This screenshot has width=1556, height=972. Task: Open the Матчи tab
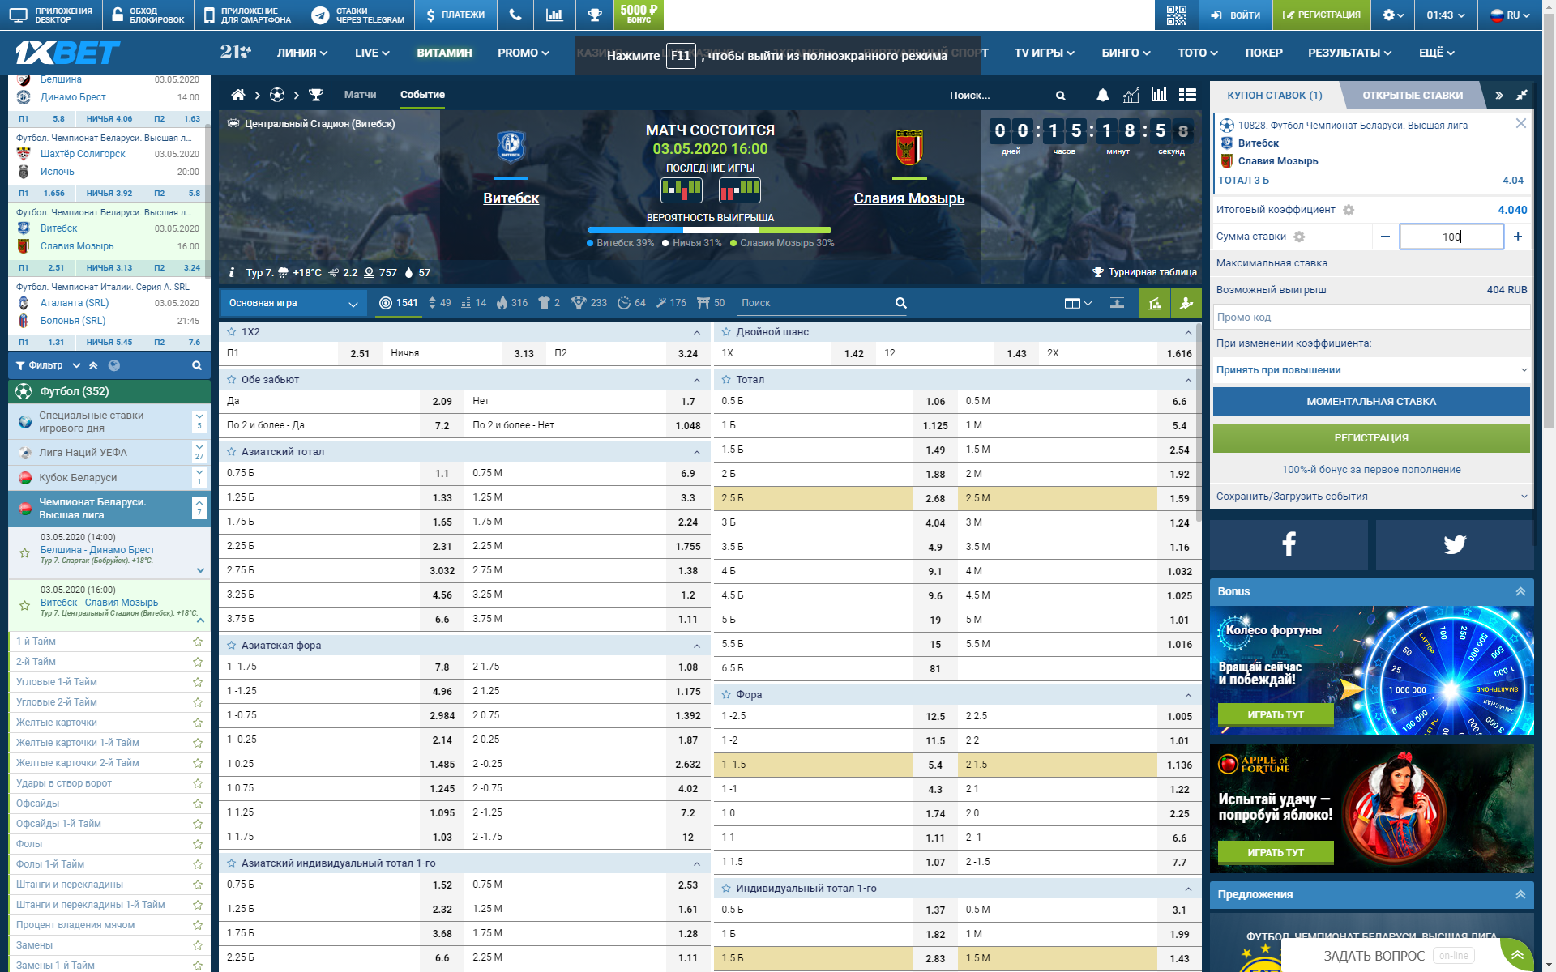360,95
